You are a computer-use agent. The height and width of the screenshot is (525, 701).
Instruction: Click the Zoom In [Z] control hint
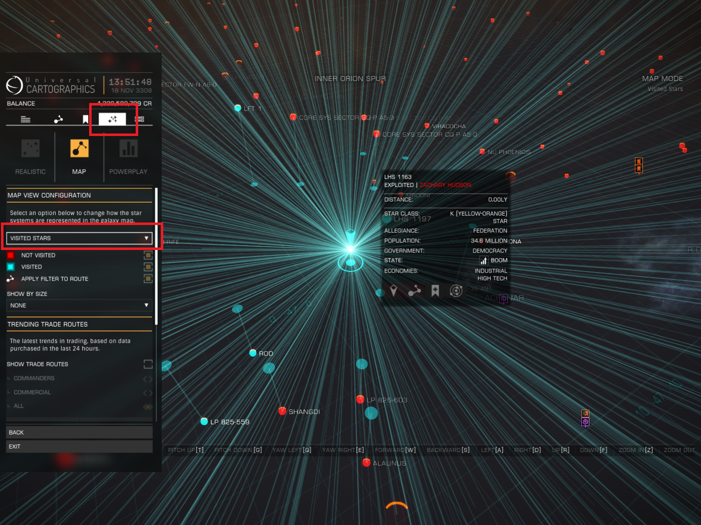click(636, 450)
